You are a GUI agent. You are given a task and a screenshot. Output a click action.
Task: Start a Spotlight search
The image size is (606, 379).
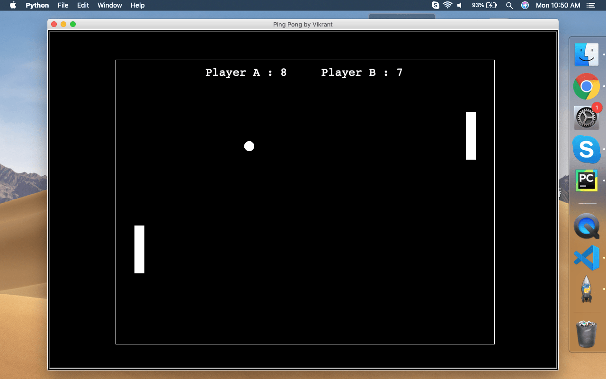(x=509, y=5)
